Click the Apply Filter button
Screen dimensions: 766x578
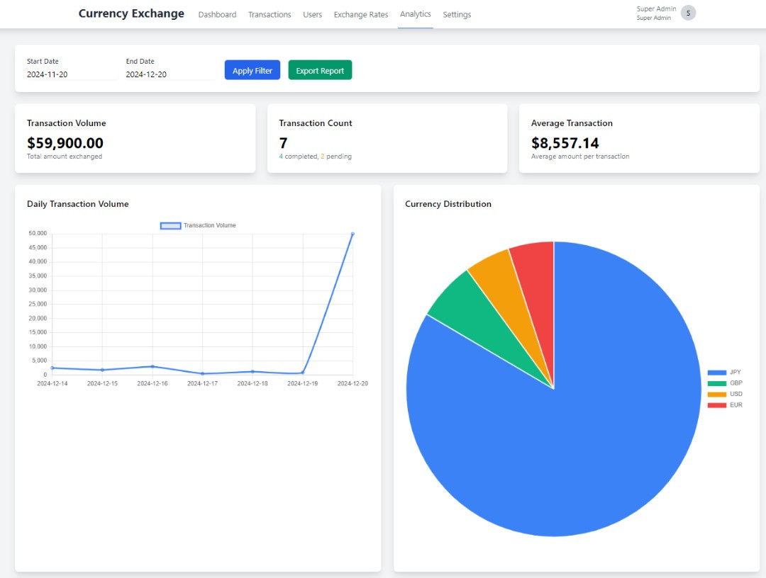[252, 70]
